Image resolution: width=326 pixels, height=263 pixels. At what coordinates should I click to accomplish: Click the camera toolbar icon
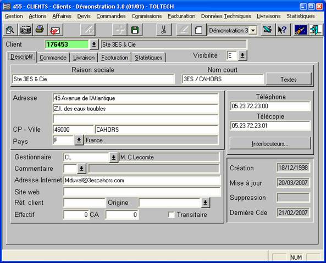(x=25, y=30)
